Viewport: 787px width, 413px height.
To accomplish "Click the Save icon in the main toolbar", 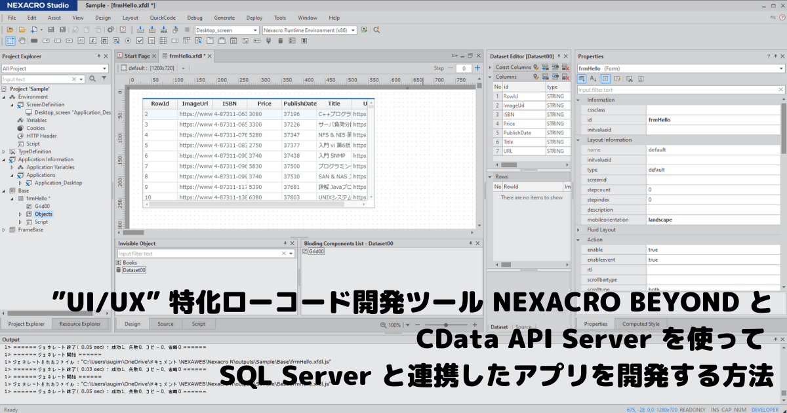I will click(50, 29).
